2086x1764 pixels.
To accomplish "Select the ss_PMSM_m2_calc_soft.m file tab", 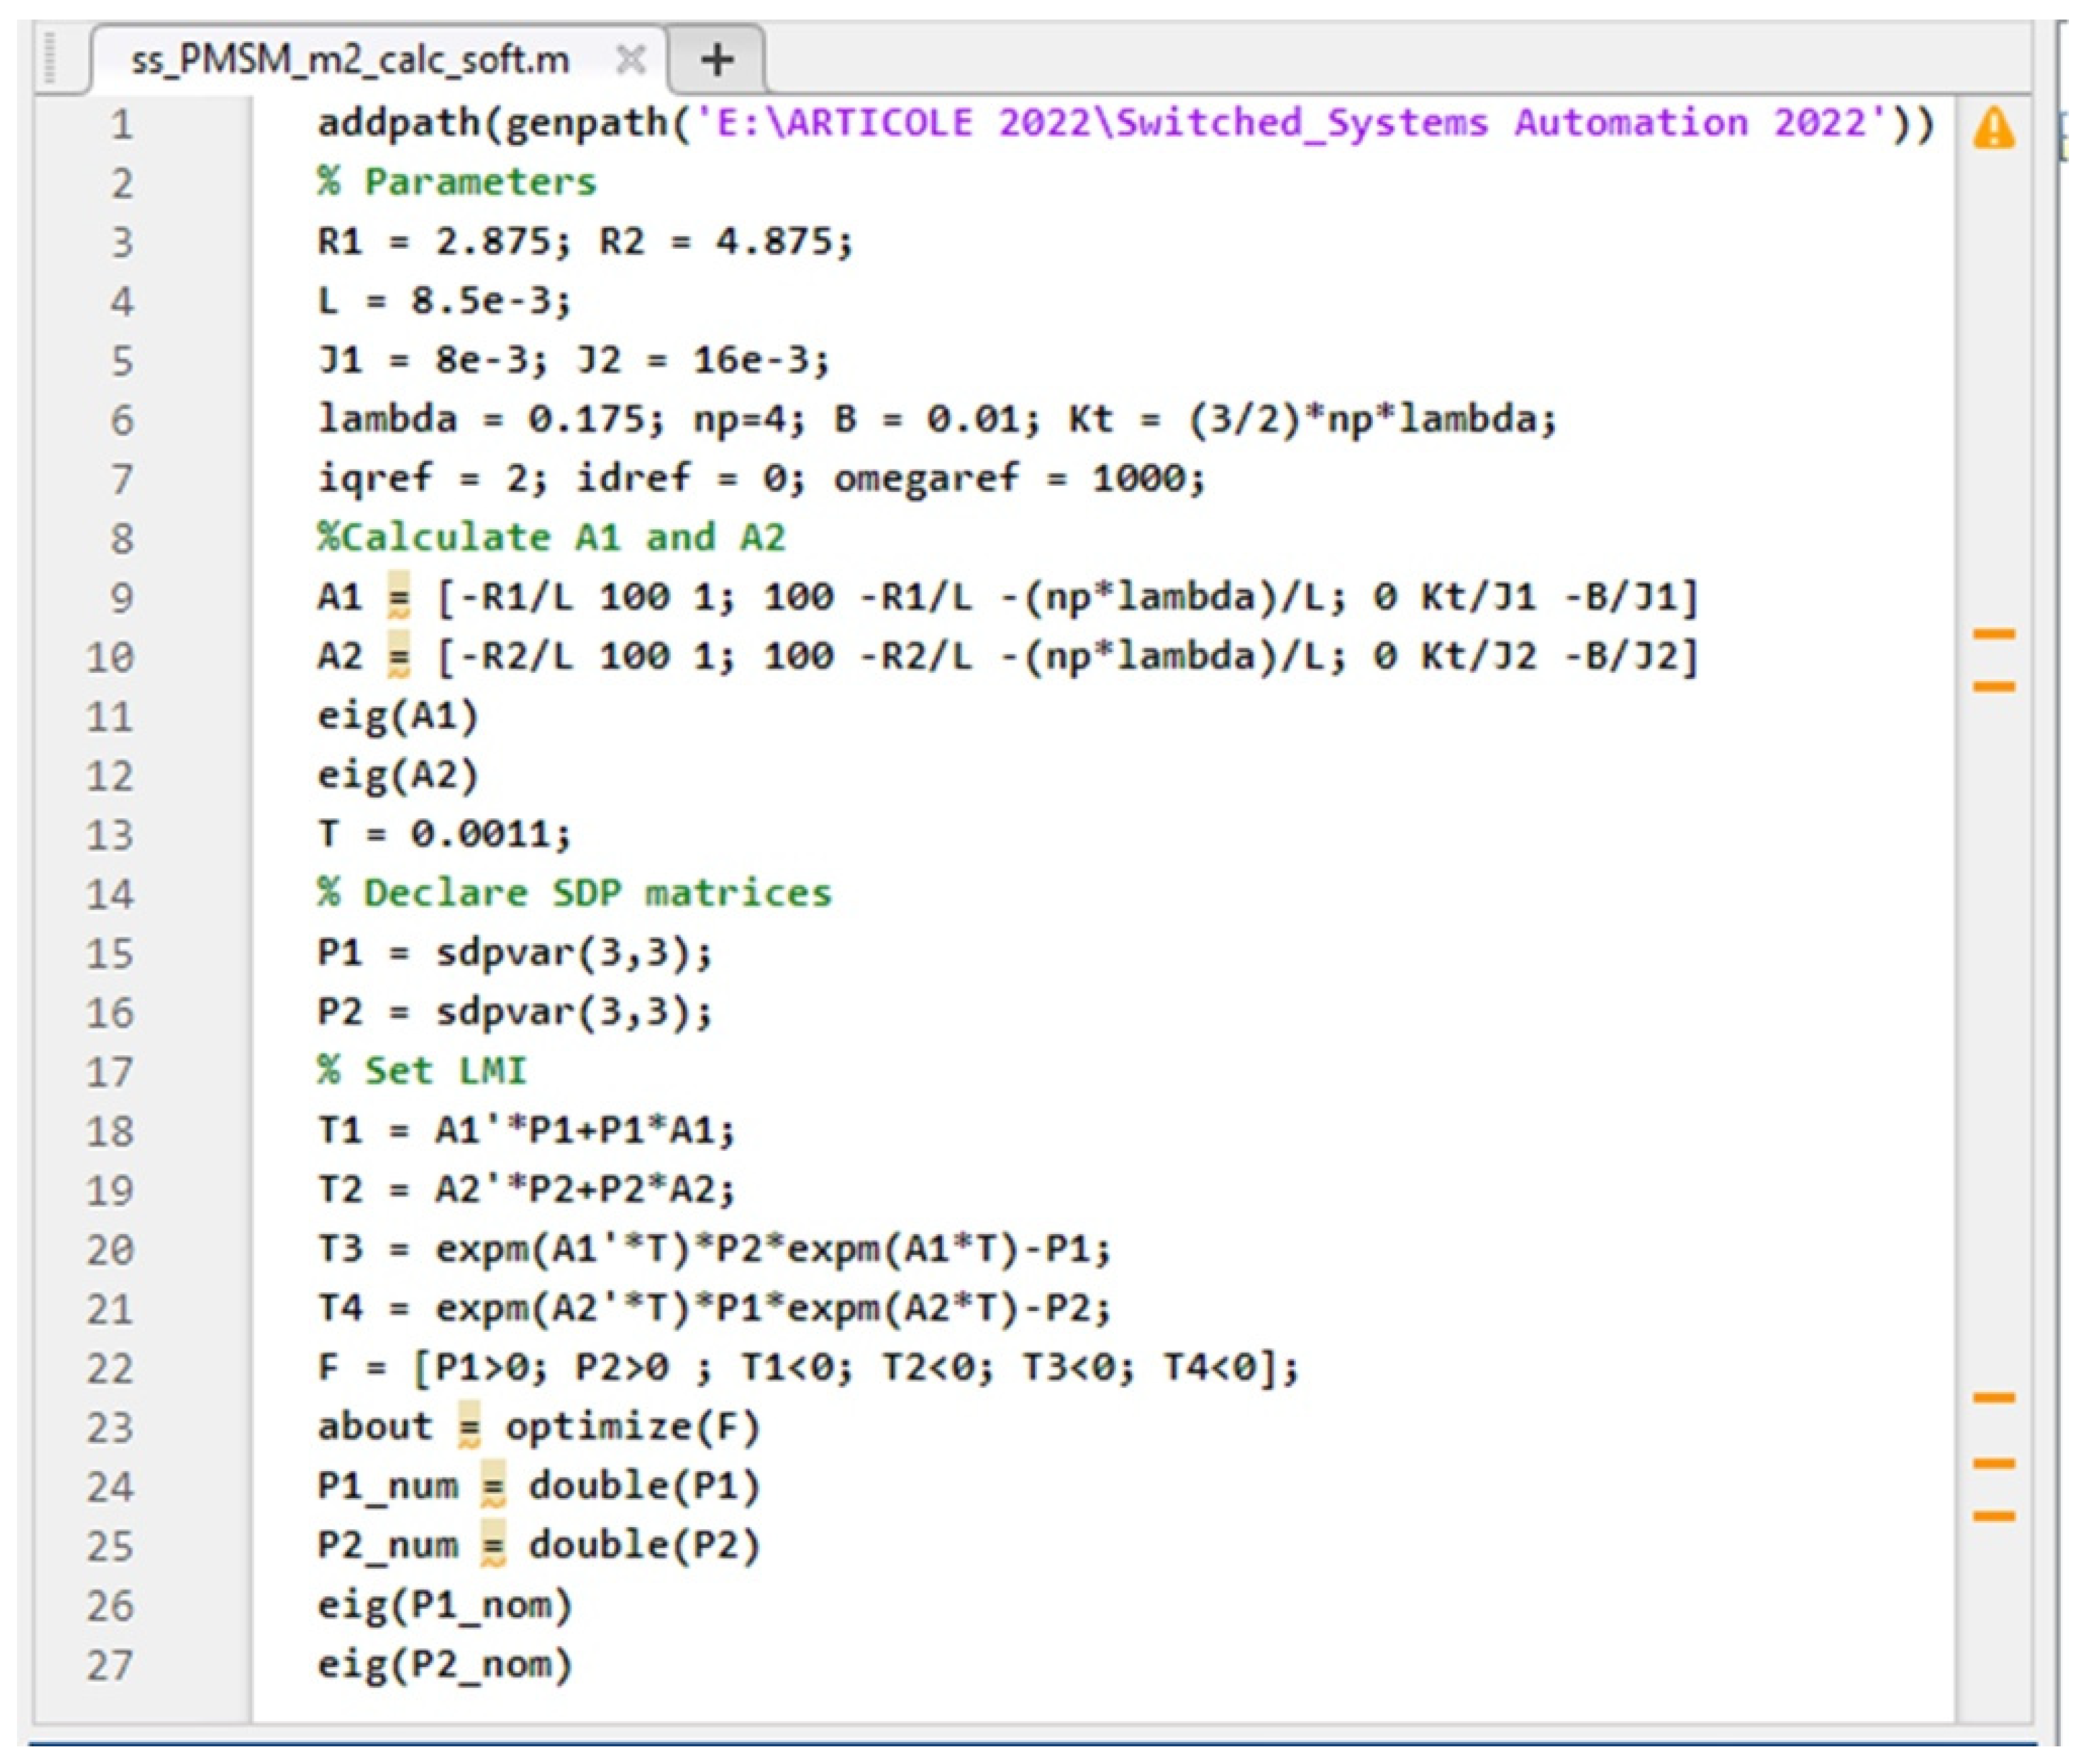I will click(x=350, y=60).
